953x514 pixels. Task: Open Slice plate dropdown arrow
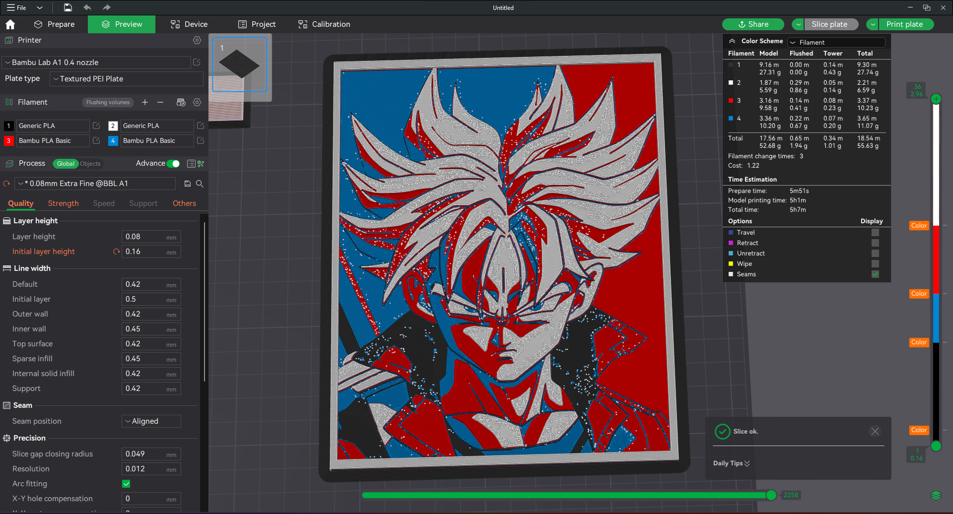(x=798, y=24)
